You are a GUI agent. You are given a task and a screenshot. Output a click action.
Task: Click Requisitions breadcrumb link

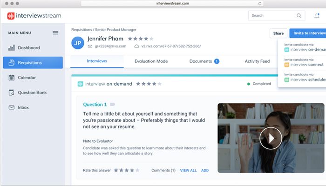(81, 30)
